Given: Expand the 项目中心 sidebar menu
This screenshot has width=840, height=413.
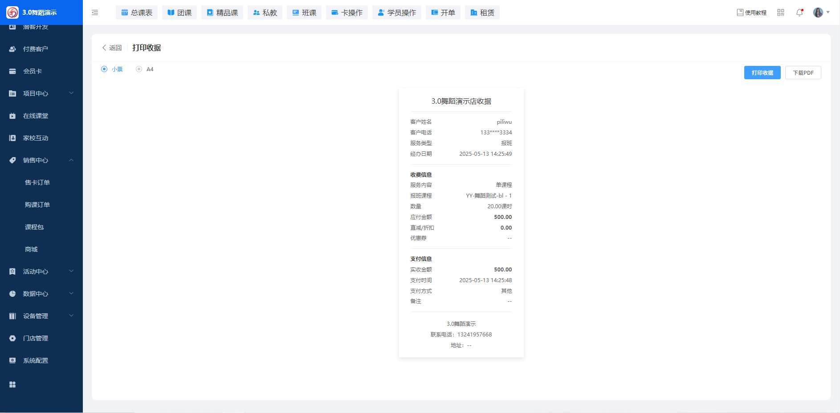Looking at the screenshot, I should [x=41, y=93].
